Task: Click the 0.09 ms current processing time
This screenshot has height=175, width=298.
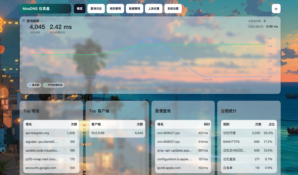Action: pos(272,26)
